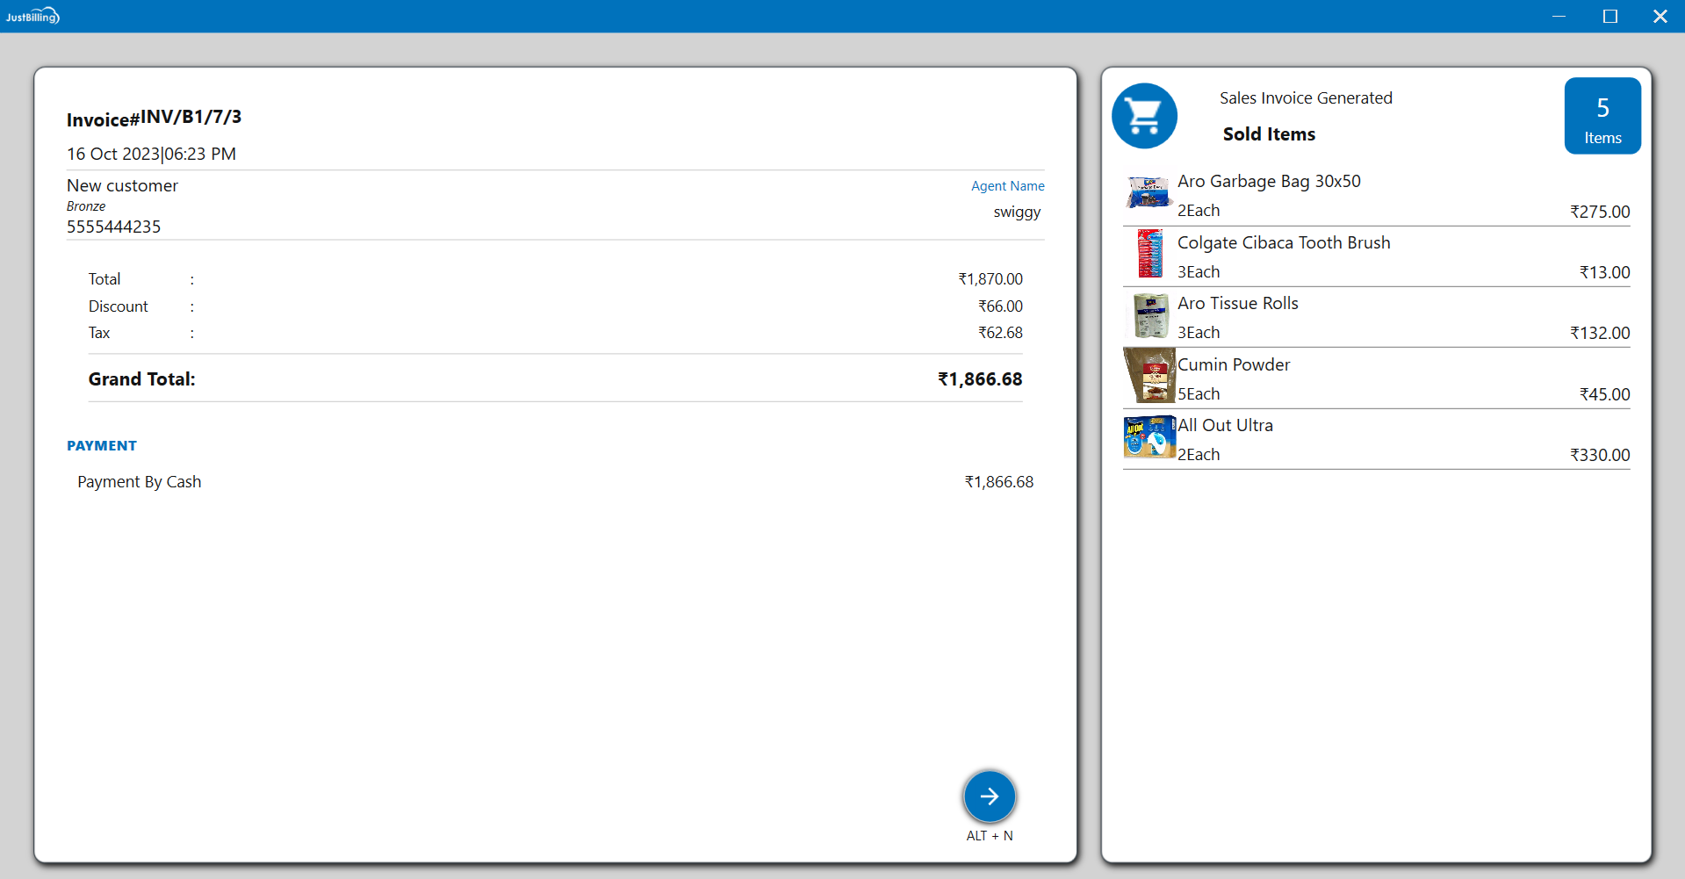Click the customer phone number 5555444235
Viewport: 1685px width, 879px height.
coord(114,227)
